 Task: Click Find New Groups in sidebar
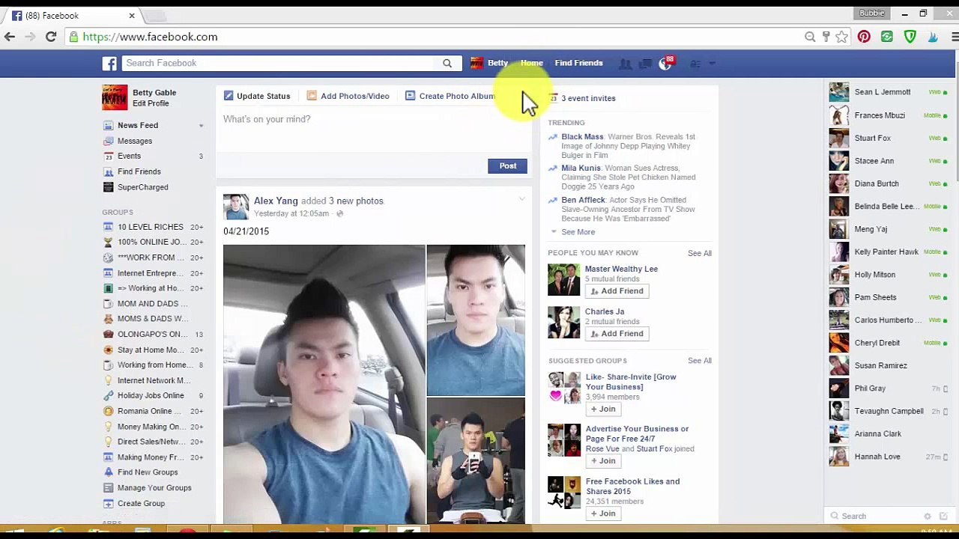click(148, 472)
